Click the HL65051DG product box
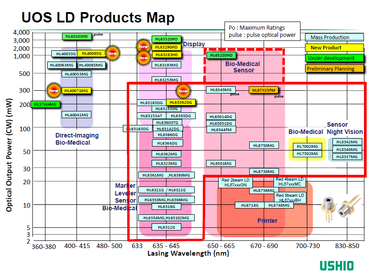This screenshot has width=368, height=275. tap(221, 123)
